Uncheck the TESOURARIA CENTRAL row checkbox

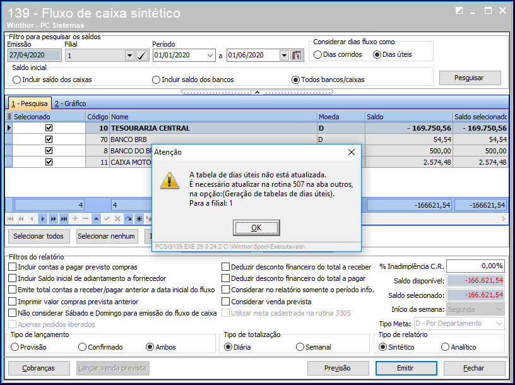coord(49,127)
